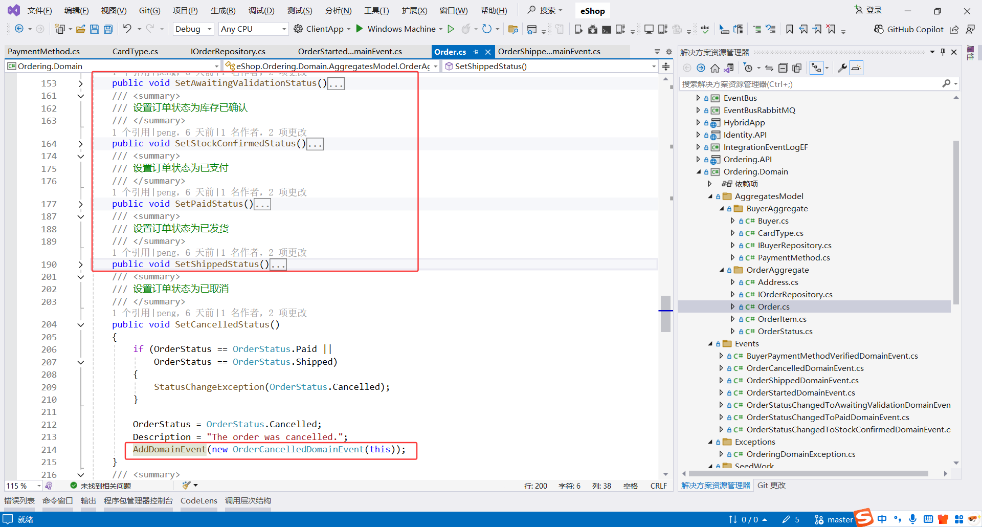Click the Solution Explorer horizontal scrollbar

click(809, 474)
